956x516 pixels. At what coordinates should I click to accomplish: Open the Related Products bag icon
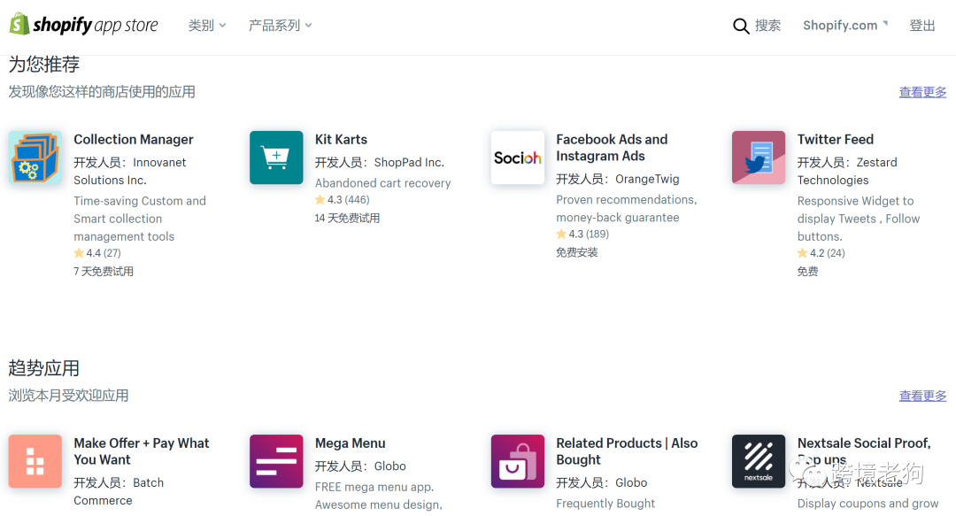[x=518, y=461]
